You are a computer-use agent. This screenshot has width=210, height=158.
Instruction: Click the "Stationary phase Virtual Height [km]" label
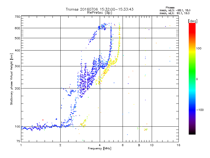pyautogui.click(x=12, y=79)
